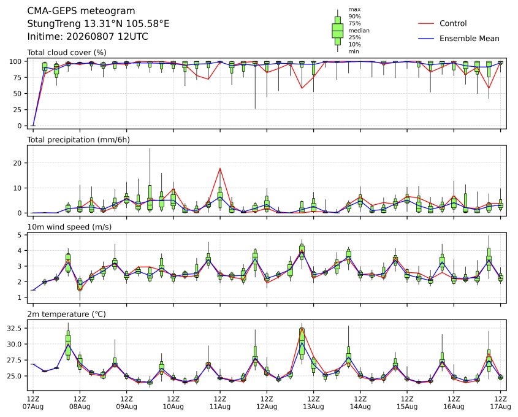Click the '32.5' tick on temperature axis
The height and width of the screenshot is (417, 518).
point(15,329)
